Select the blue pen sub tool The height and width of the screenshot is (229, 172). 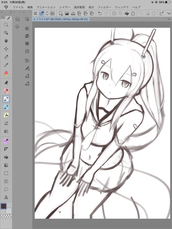[6, 107]
